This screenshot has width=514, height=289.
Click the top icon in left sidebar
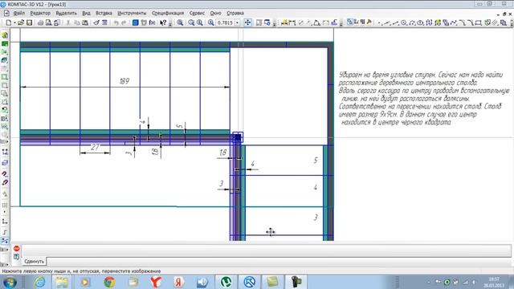click(x=5, y=35)
